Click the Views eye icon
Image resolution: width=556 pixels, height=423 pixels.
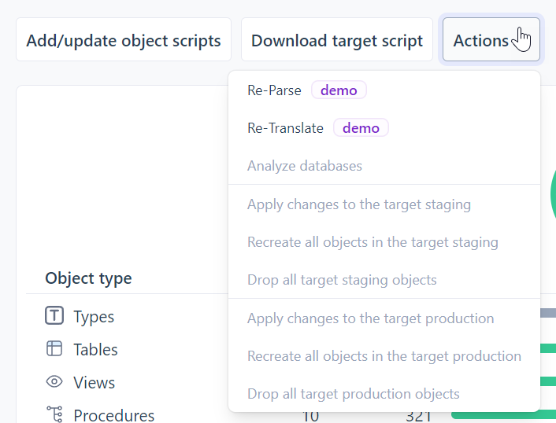[54, 382]
